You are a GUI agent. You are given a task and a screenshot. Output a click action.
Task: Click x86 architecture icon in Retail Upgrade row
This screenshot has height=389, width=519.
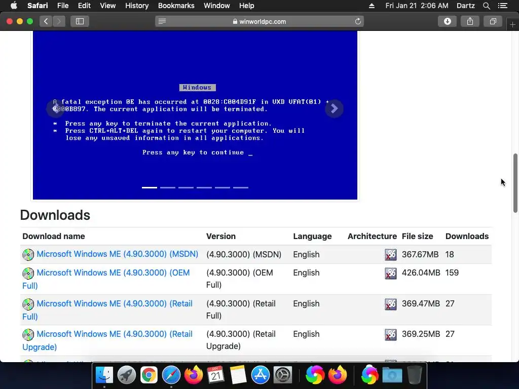pyautogui.click(x=391, y=334)
